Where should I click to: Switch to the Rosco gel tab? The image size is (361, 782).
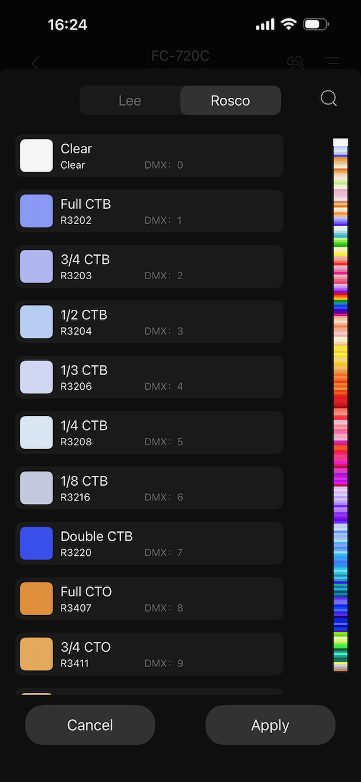[230, 100]
